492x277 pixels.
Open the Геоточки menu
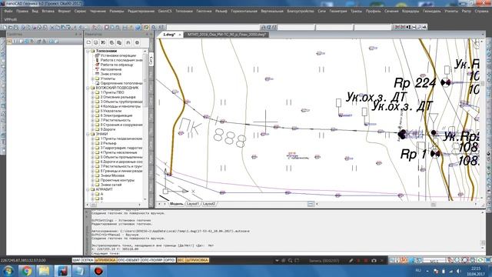coord(204,11)
